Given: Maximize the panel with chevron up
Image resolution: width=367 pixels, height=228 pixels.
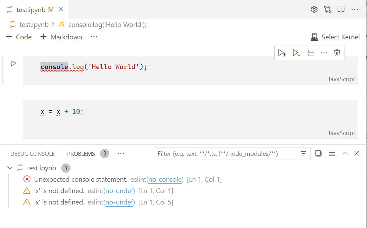Looking at the screenshot, I should click(345, 153).
